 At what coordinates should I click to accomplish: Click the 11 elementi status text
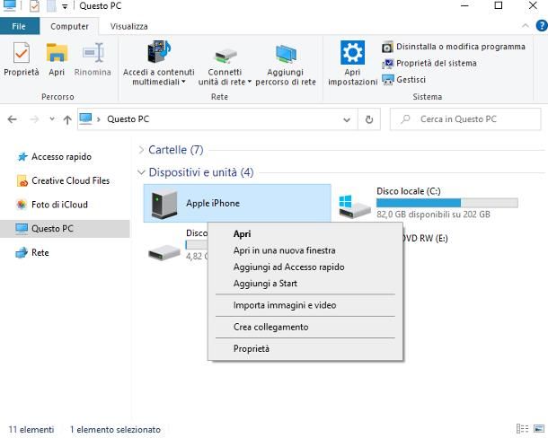[31, 430]
